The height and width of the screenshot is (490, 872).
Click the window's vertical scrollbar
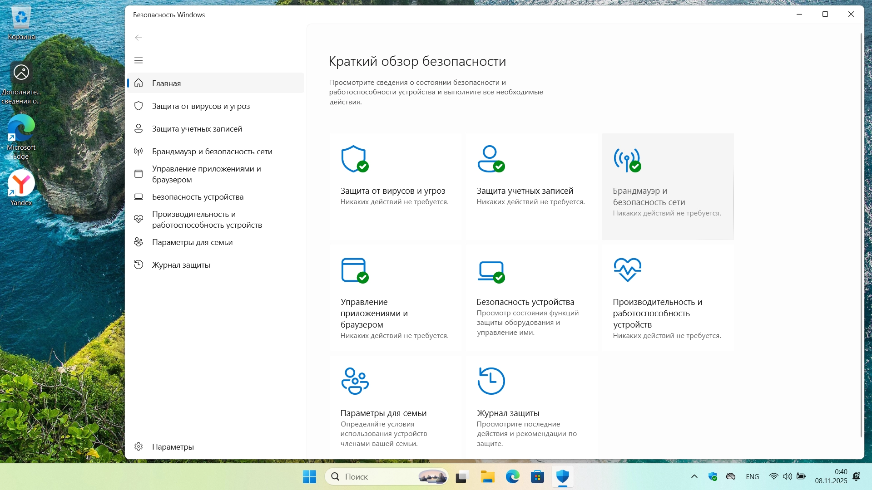[861, 236]
